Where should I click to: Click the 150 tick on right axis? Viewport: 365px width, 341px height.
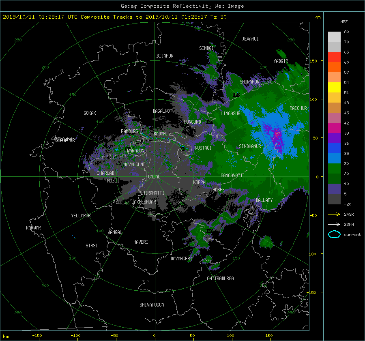coord(313,61)
